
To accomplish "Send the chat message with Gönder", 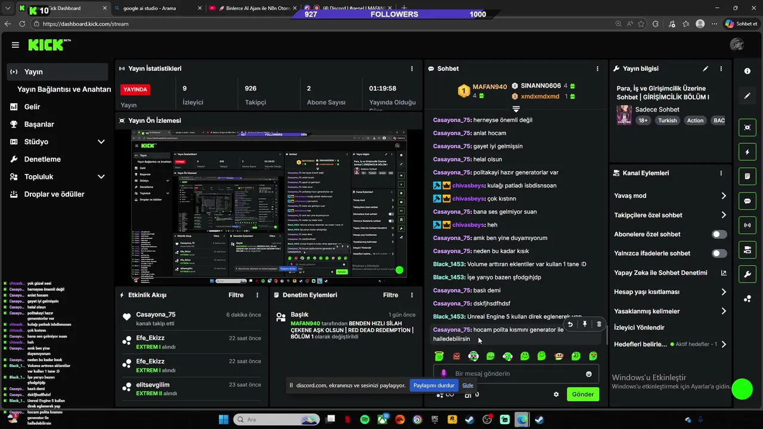I will 583,394.
